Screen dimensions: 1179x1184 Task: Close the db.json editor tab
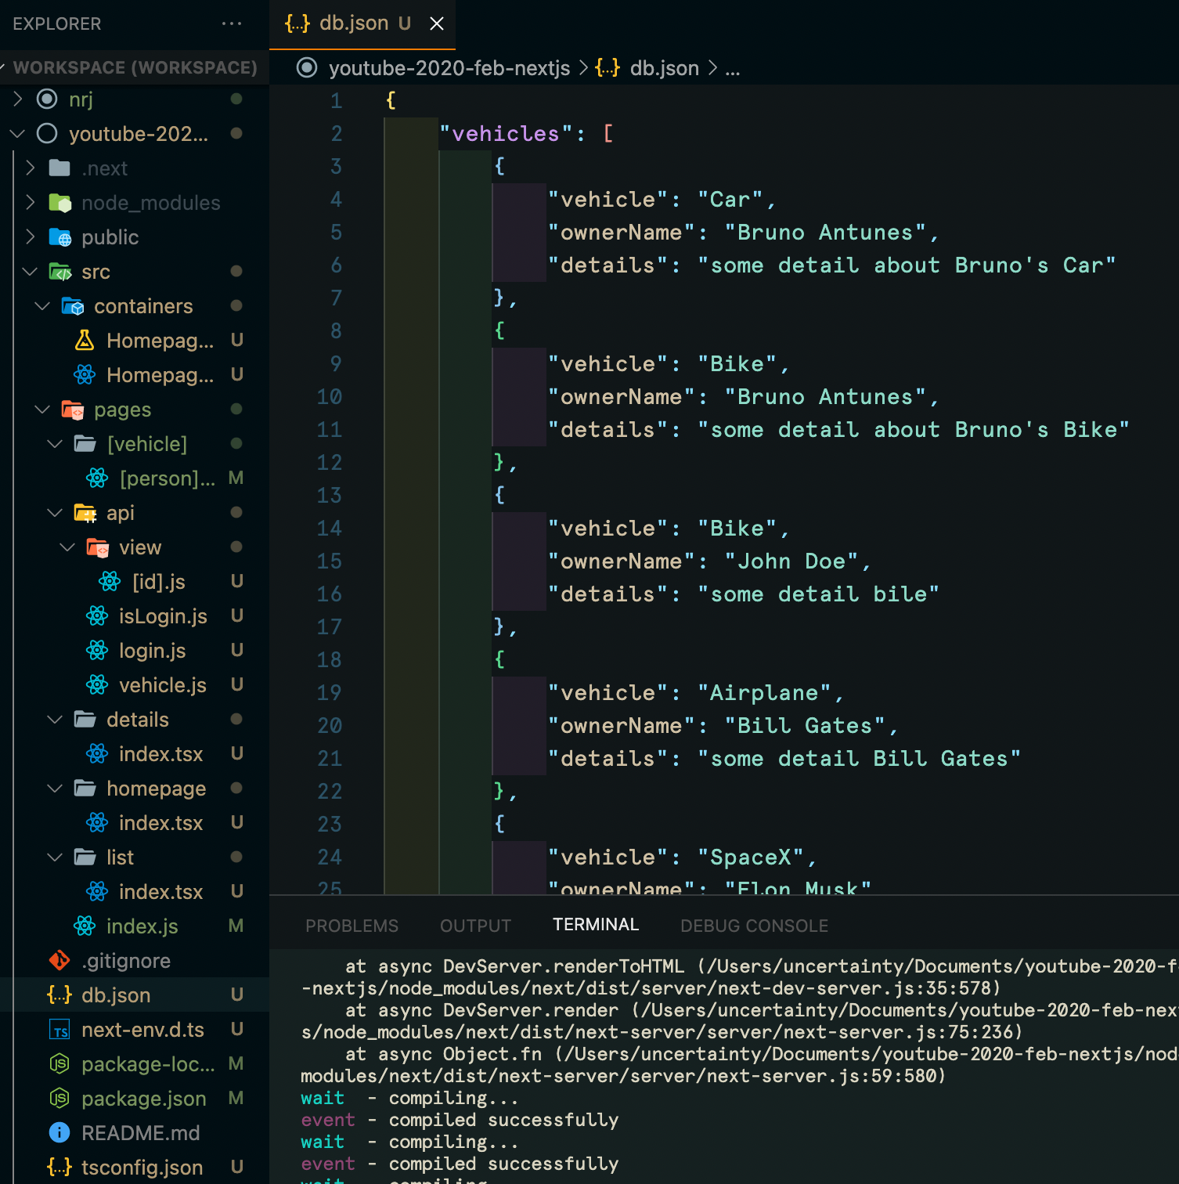(437, 23)
